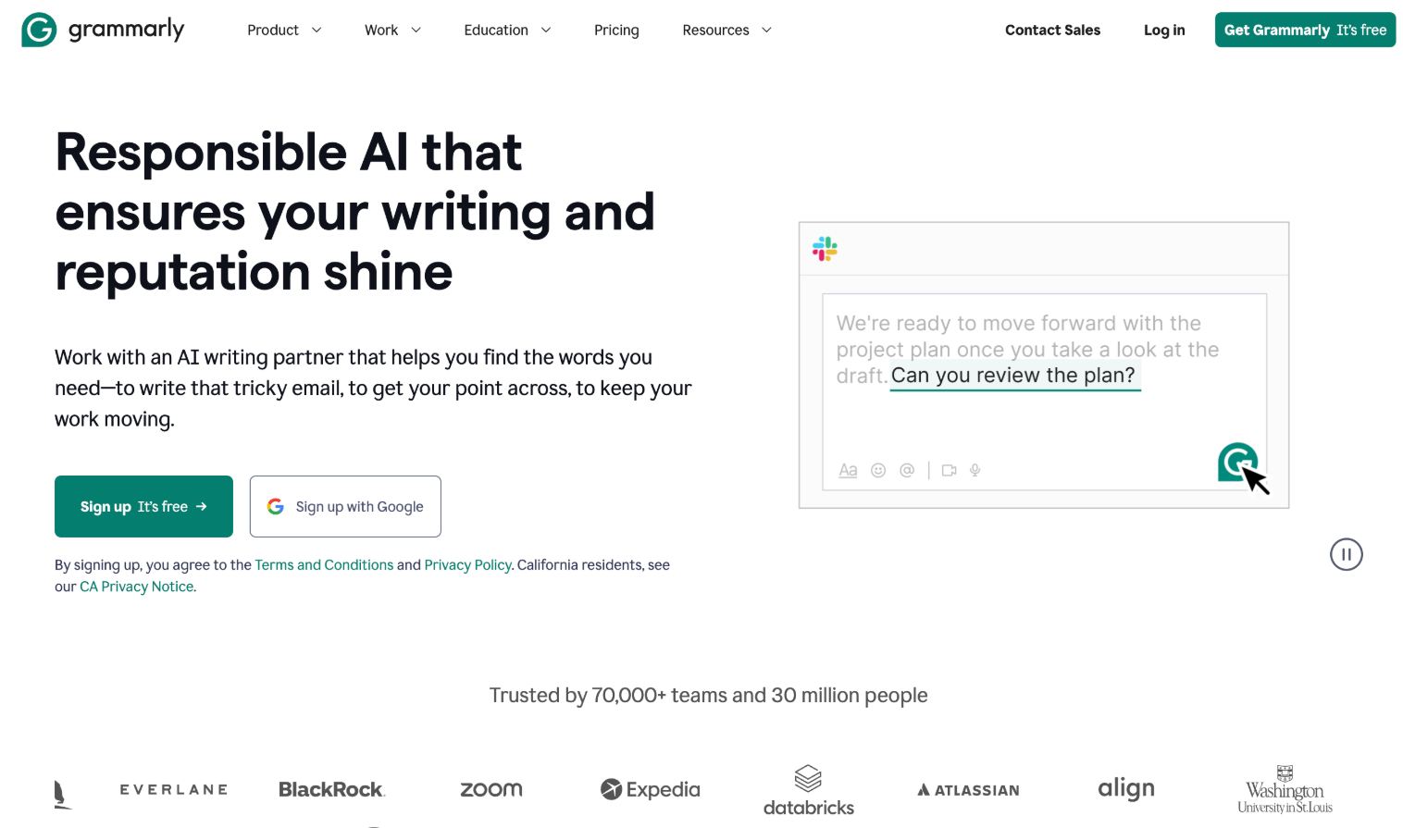Viewport: 1403px width, 828px height.
Task: Expand the Product dropdown menu
Action: [x=284, y=31]
